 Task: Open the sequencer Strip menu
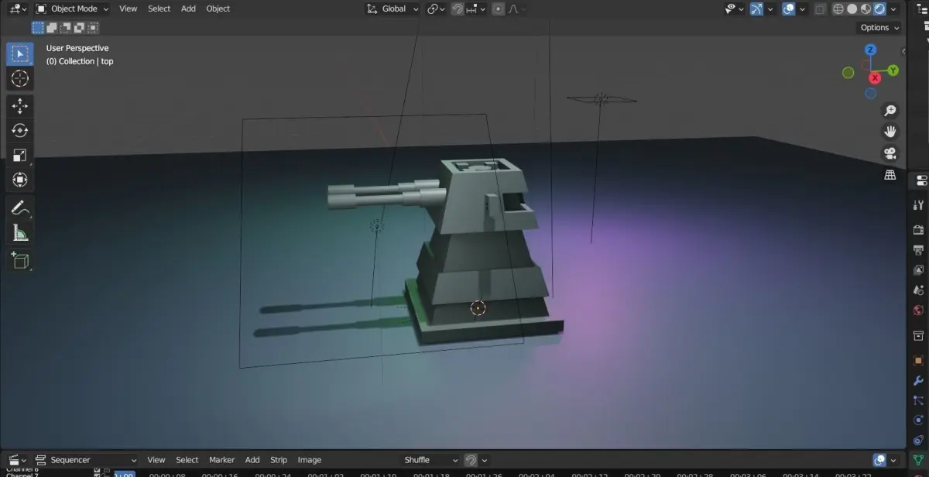pyautogui.click(x=279, y=460)
